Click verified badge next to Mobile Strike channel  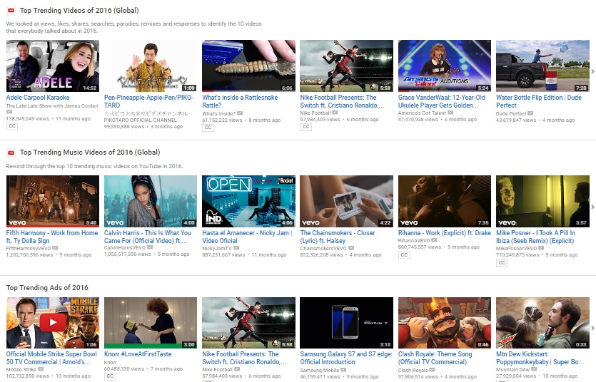[x=41, y=369]
